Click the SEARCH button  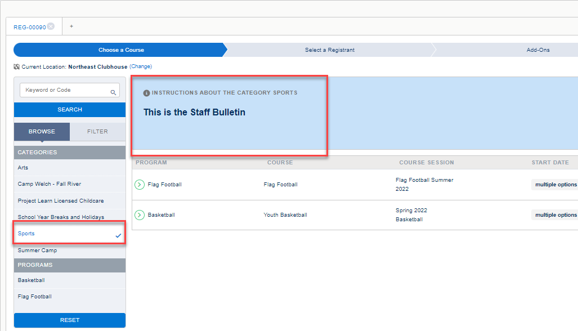point(69,109)
